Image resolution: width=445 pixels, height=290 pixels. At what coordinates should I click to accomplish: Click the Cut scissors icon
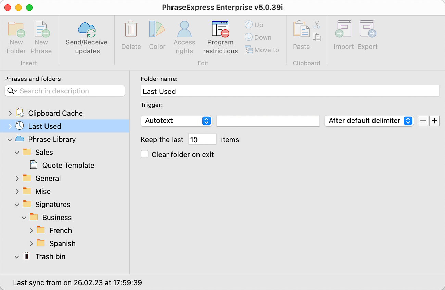coord(317,25)
